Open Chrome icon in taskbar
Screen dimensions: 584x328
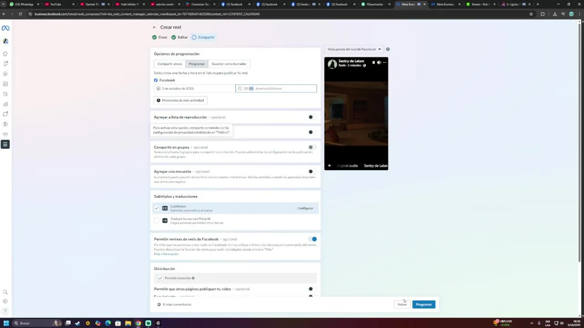(138, 323)
